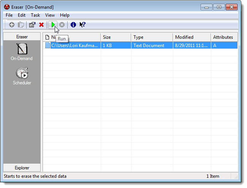Open the blue About info icon
Screen dimensions: 247x188
(x=73, y=25)
